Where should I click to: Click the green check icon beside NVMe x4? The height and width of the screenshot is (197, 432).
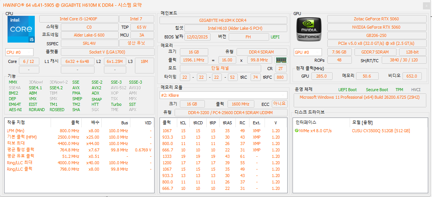click(297, 131)
